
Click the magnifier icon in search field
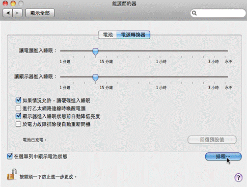point(195,13)
